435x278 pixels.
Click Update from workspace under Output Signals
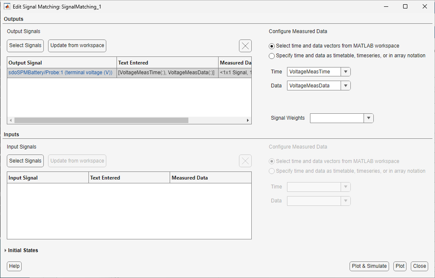coord(77,46)
